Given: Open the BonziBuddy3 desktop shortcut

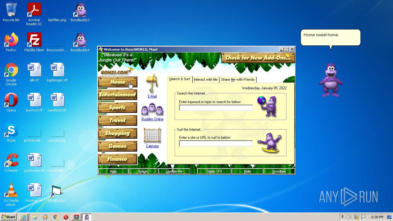Looking at the screenshot, I should click(80, 13).
